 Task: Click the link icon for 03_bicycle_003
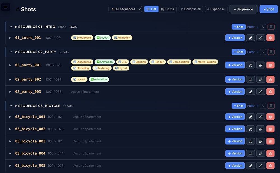[260, 141]
